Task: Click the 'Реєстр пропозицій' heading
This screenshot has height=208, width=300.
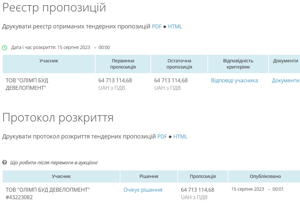Action: [x=54, y=8]
